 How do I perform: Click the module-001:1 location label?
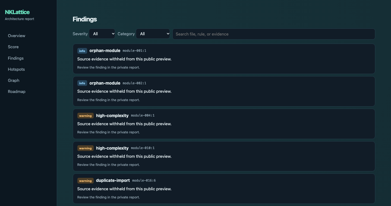[134, 51]
